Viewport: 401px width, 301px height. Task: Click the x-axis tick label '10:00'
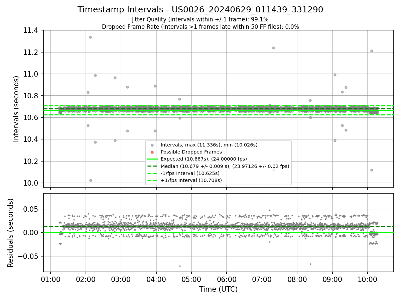click(x=368, y=280)
